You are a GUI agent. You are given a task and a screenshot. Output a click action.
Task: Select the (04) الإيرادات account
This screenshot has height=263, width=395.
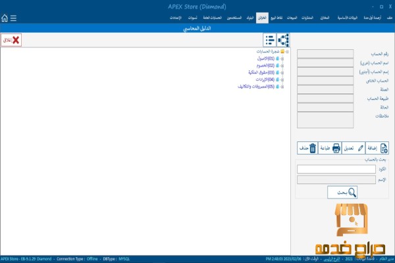[x=265, y=79]
